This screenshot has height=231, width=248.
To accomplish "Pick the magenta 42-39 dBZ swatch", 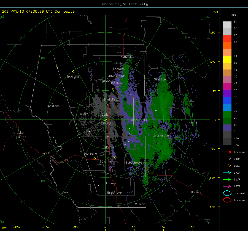I will click(227, 87).
